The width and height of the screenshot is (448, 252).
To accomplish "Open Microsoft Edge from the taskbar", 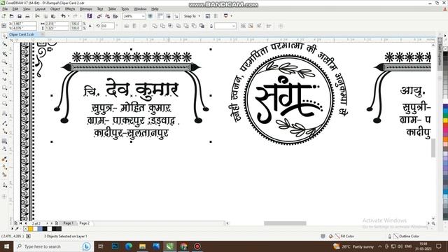I will pos(129,246).
